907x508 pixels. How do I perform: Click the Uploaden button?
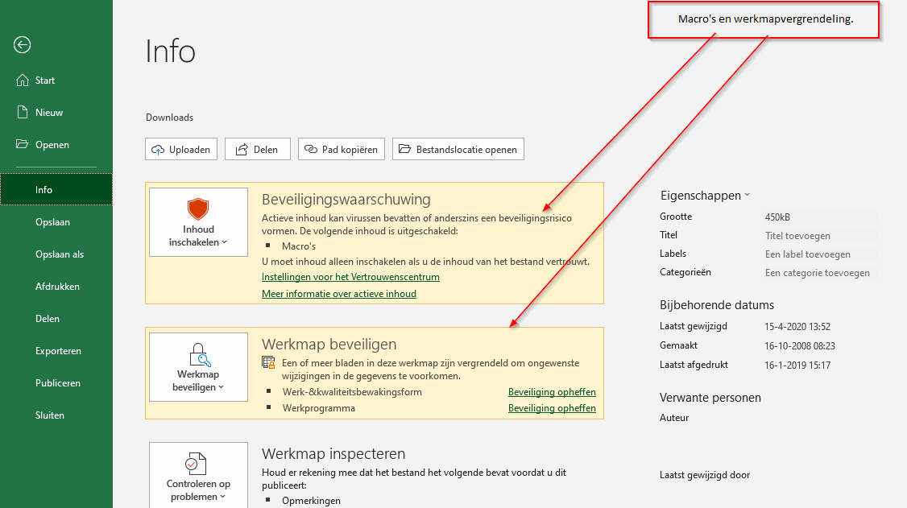tap(181, 149)
